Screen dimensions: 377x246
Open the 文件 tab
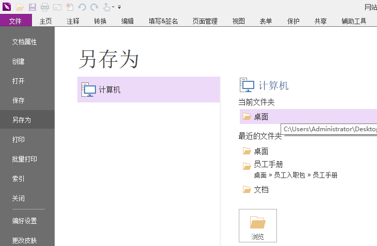click(16, 20)
